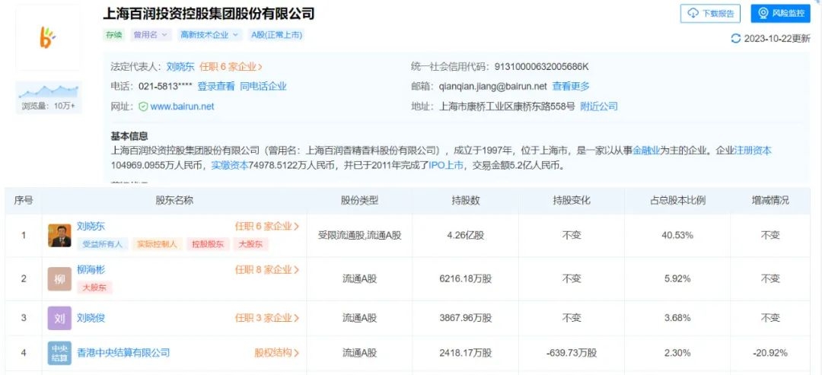The height and width of the screenshot is (375, 822).
Task: Expand 任职 8 家企业 for 柳海彬
Action: [267, 270]
